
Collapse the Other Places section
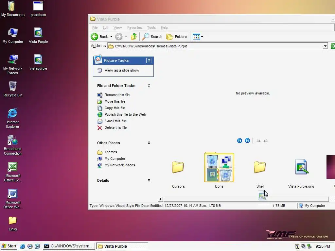tap(149, 143)
